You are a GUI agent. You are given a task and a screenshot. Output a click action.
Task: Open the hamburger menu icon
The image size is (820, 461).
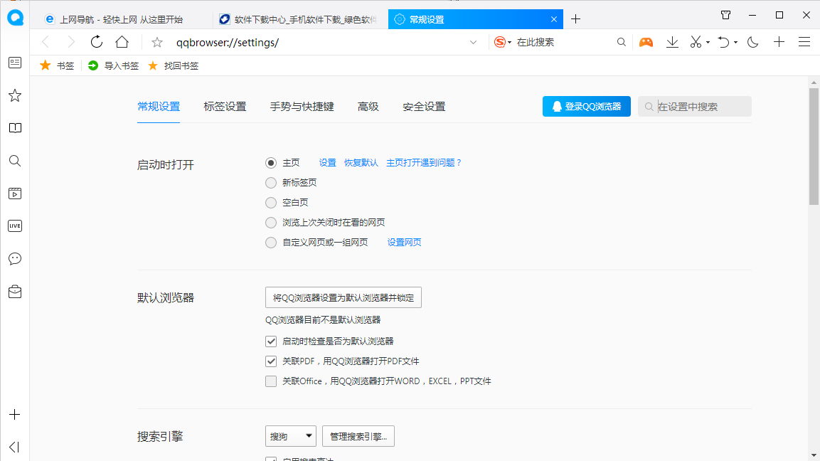804,42
